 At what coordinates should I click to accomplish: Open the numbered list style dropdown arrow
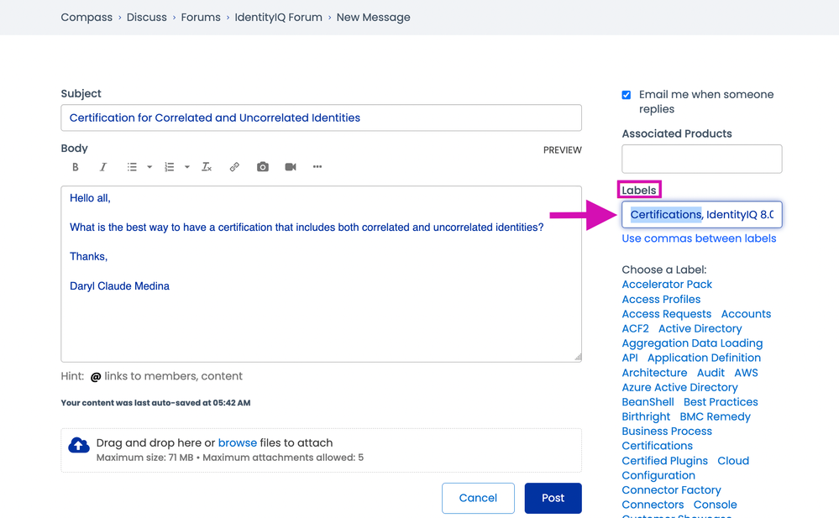[186, 167]
